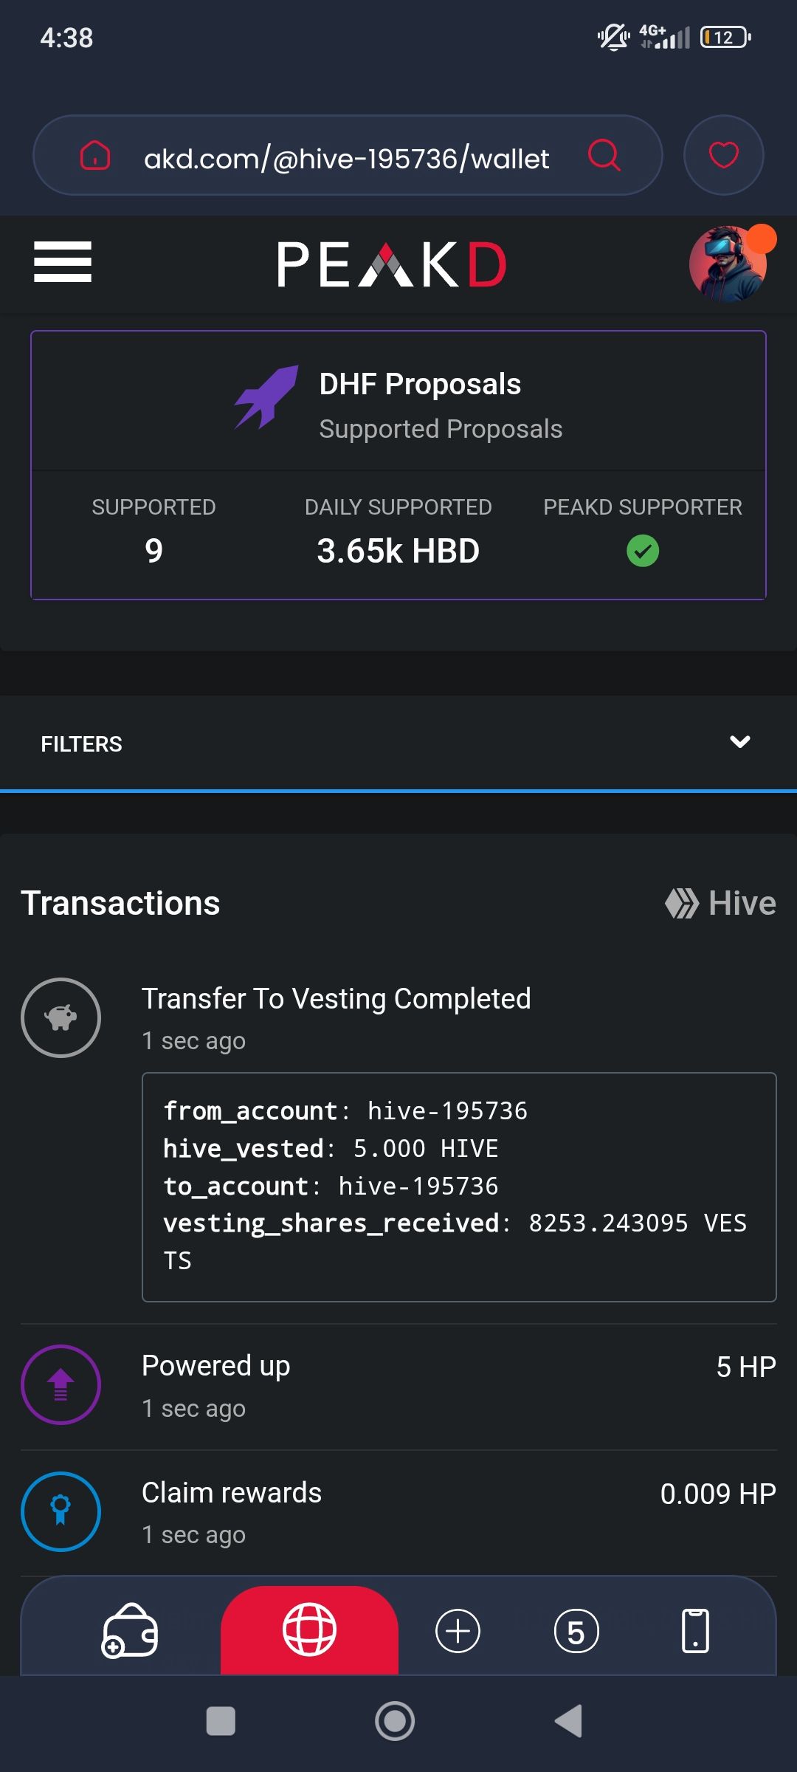This screenshot has height=1772, width=797.
Task: Select the Powered up transaction row
Action: point(398,1386)
